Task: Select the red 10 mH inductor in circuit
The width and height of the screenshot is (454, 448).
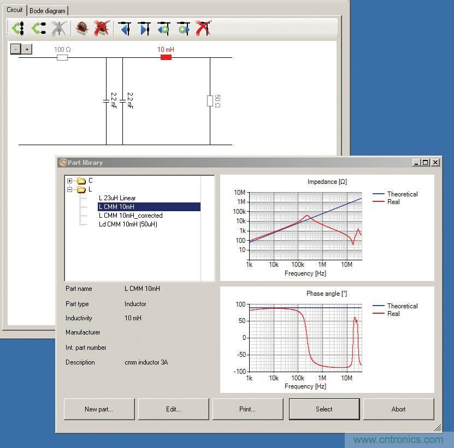Action: click(166, 57)
